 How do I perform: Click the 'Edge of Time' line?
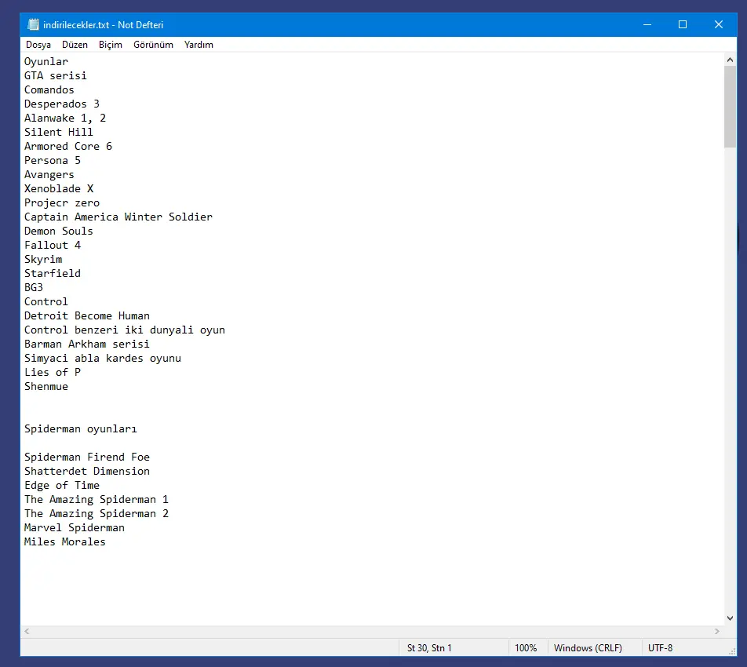click(x=62, y=486)
